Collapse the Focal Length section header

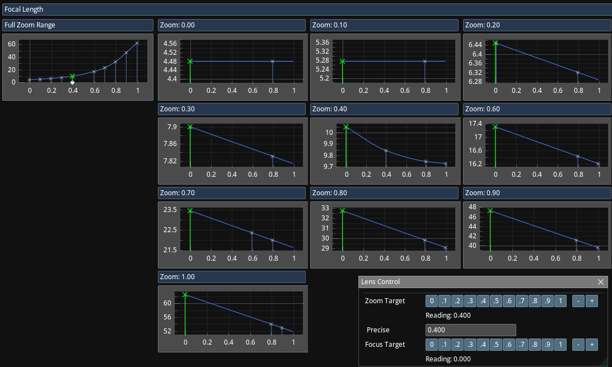coord(306,10)
